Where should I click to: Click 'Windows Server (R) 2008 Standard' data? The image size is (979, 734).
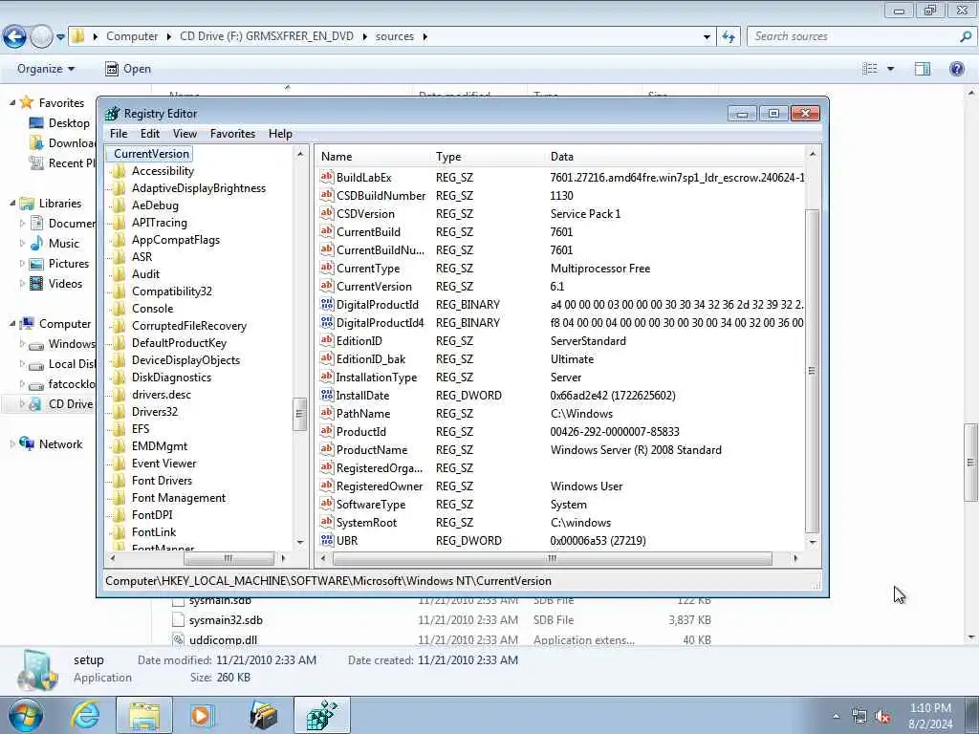(x=636, y=449)
